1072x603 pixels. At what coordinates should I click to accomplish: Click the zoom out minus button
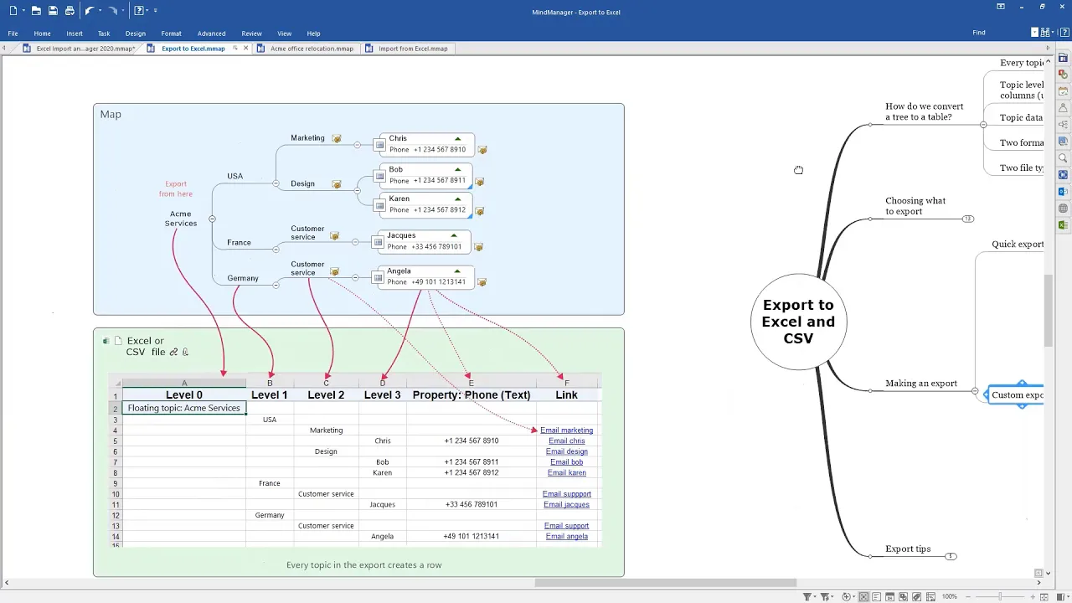(x=968, y=596)
